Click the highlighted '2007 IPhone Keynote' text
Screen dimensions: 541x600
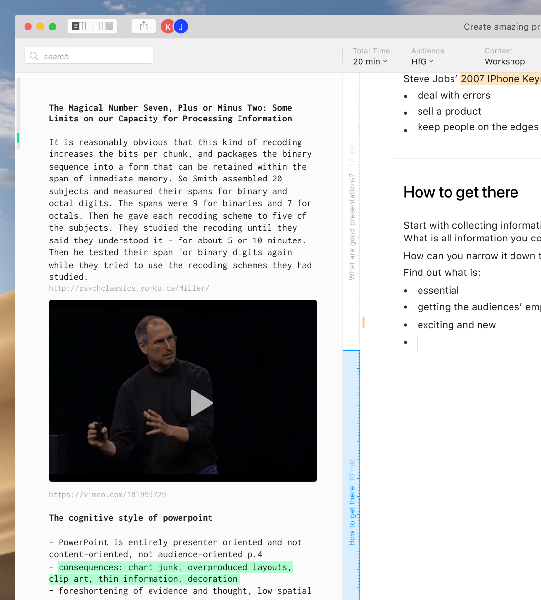(x=501, y=79)
